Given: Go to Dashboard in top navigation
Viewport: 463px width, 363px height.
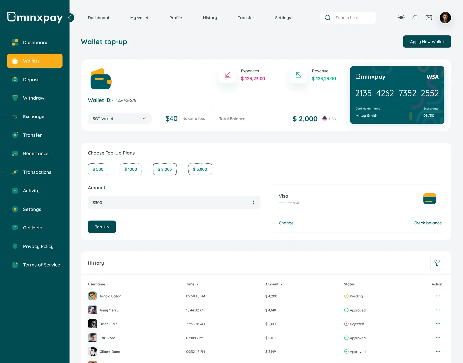Looking at the screenshot, I should click(x=99, y=18).
